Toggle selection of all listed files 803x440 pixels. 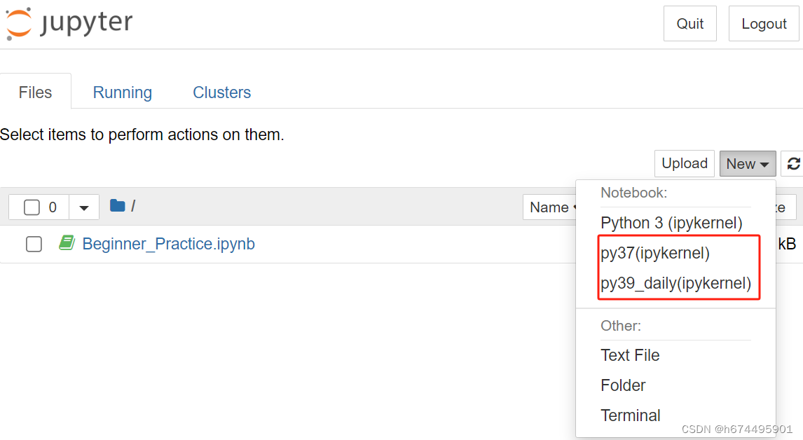click(31, 207)
